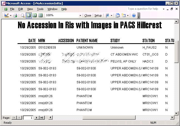This screenshot has width=180, height=126.
Task: Minimize the inner report window
Action: point(168,9)
